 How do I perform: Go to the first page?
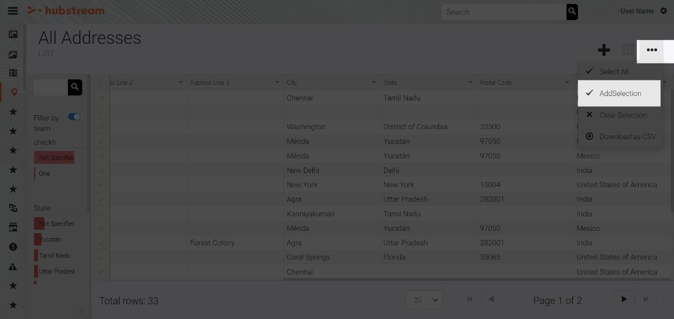(x=470, y=300)
